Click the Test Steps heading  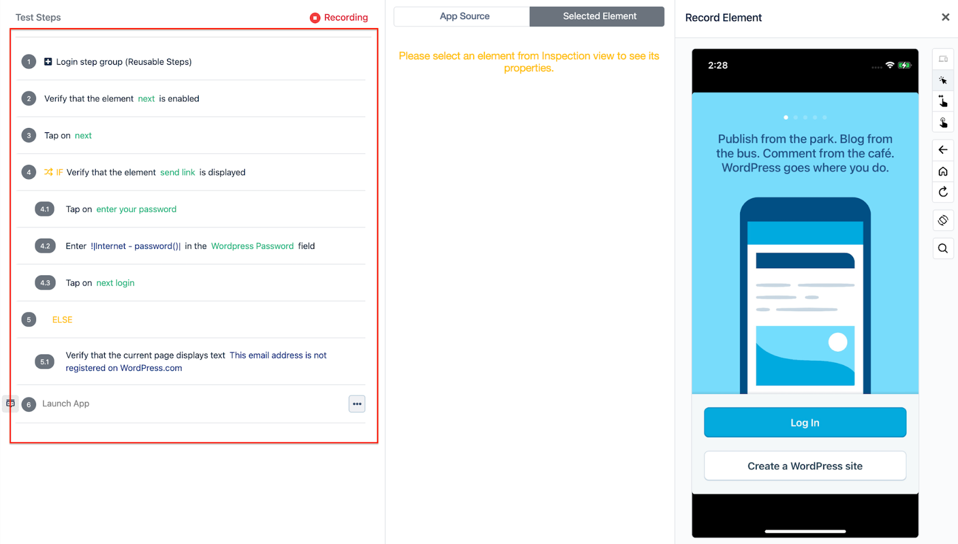tap(38, 17)
